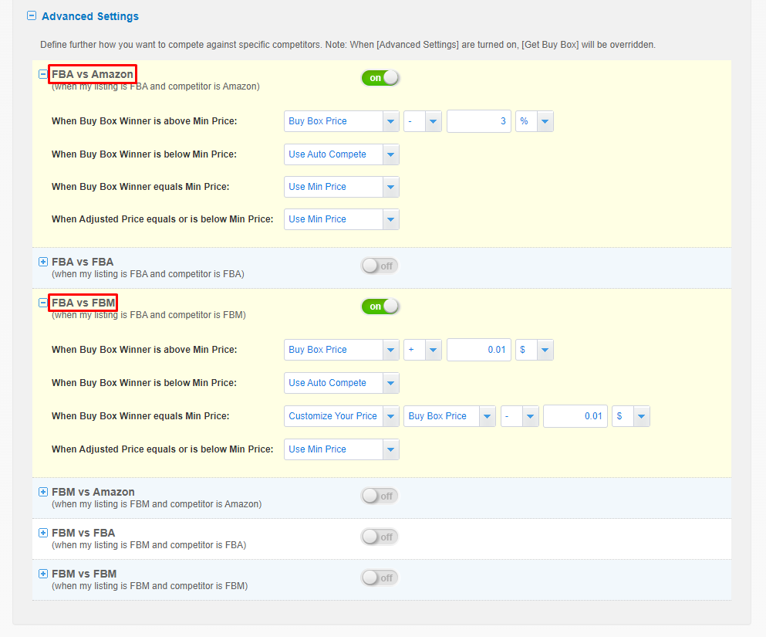Click the Advanced Settings heading

pyautogui.click(x=90, y=16)
